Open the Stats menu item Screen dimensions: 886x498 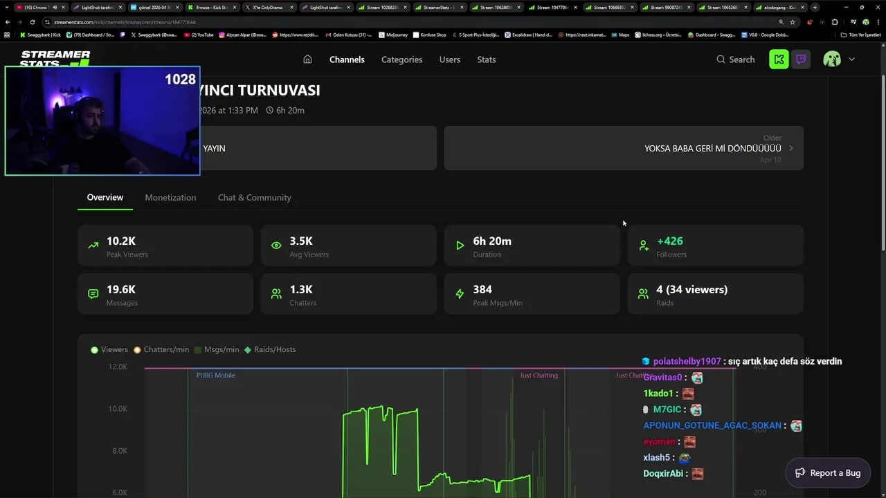click(x=487, y=59)
